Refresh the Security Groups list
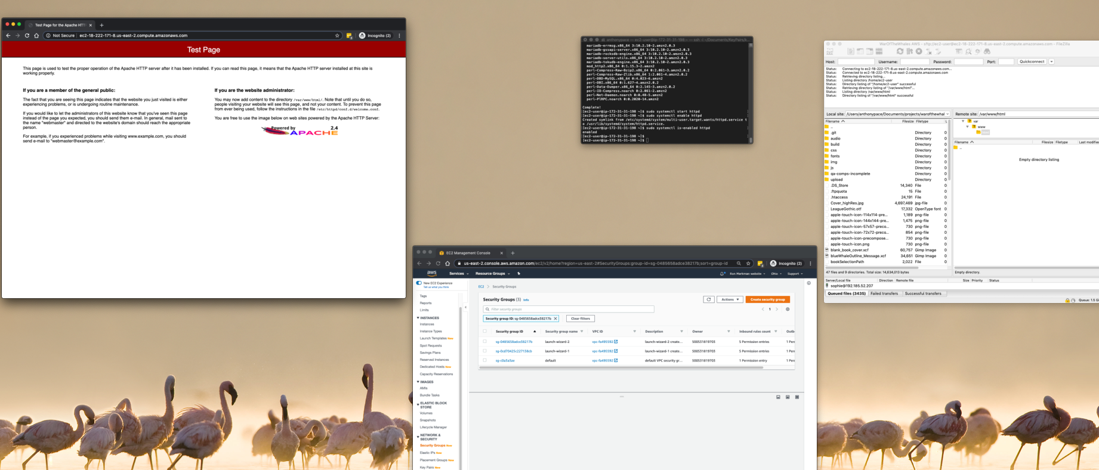The height and width of the screenshot is (470, 1099). pyautogui.click(x=709, y=299)
